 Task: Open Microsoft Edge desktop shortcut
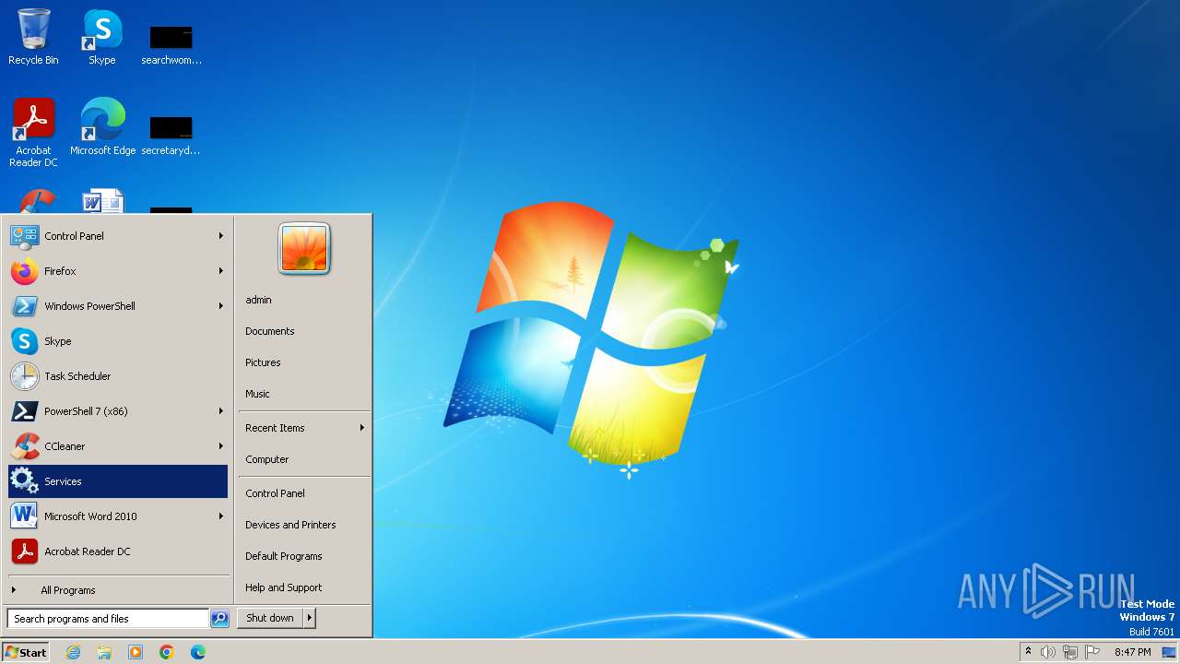click(102, 127)
